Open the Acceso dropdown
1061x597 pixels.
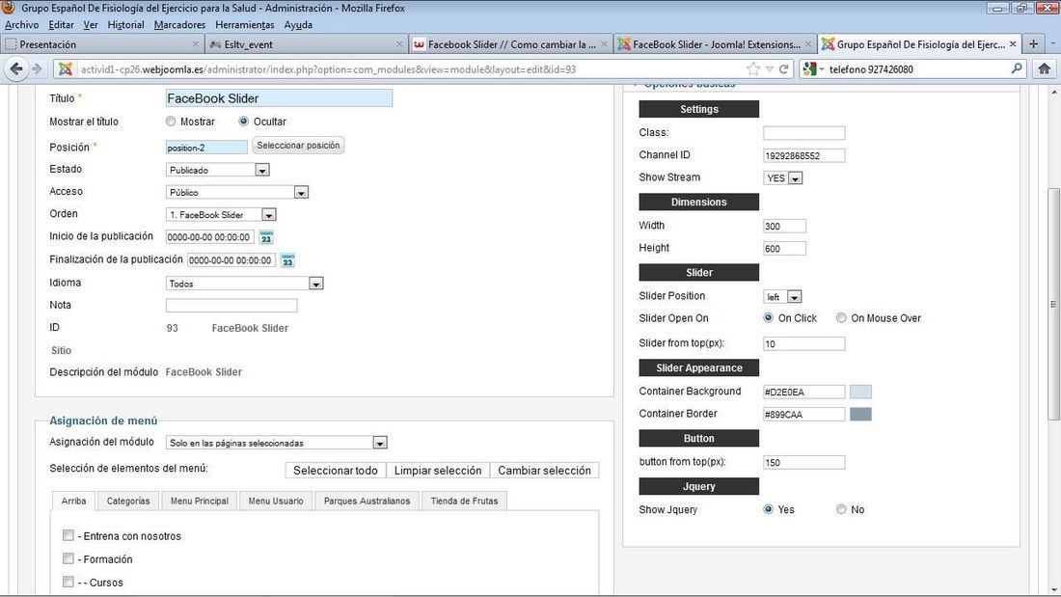pos(237,192)
